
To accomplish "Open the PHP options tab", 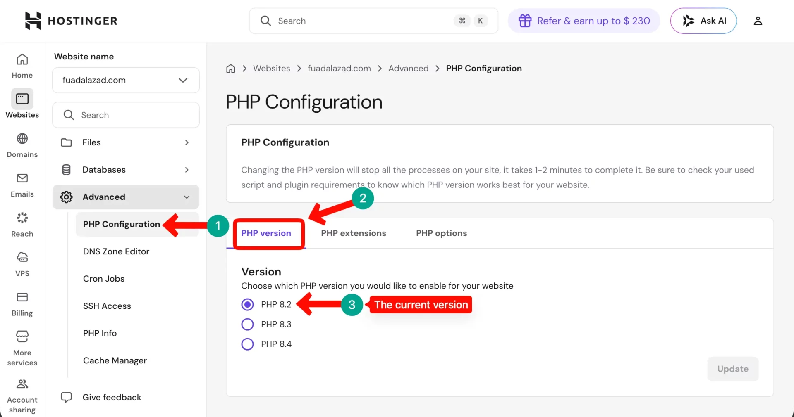I will [x=441, y=233].
